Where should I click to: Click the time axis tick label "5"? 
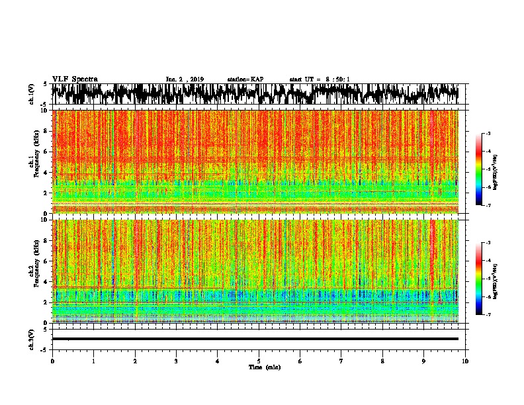click(259, 361)
